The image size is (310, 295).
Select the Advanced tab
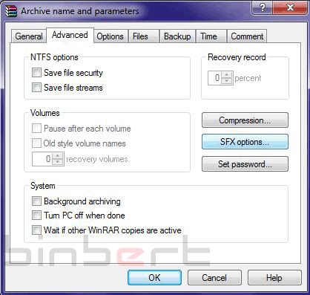pyautogui.click(x=70, y=35)
